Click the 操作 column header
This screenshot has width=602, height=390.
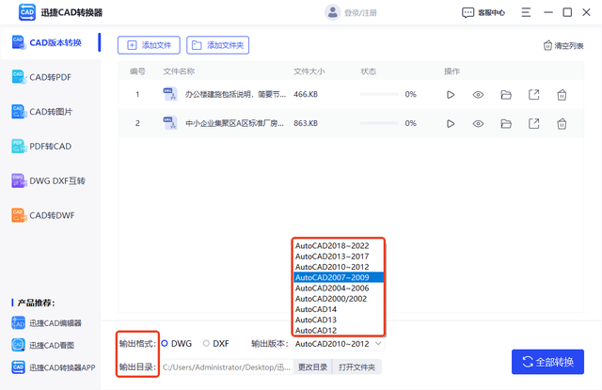[451, 71]
